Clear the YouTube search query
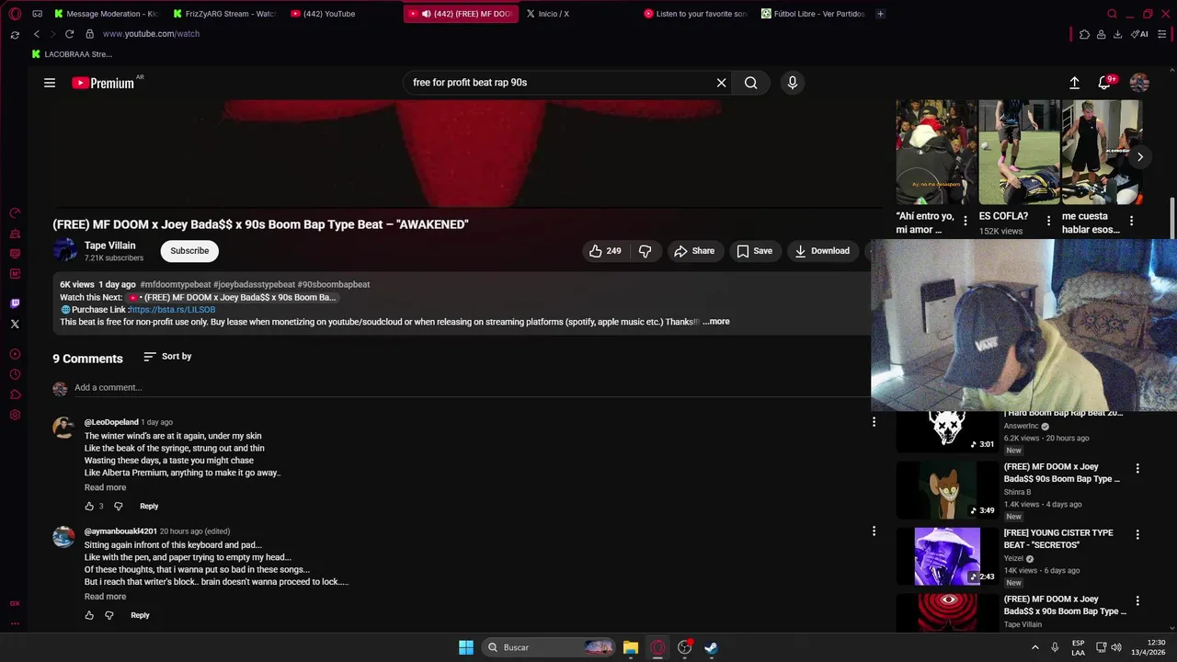Viewport: 1177px width, 662px height. pyautogui.click(x=722, y=83)
